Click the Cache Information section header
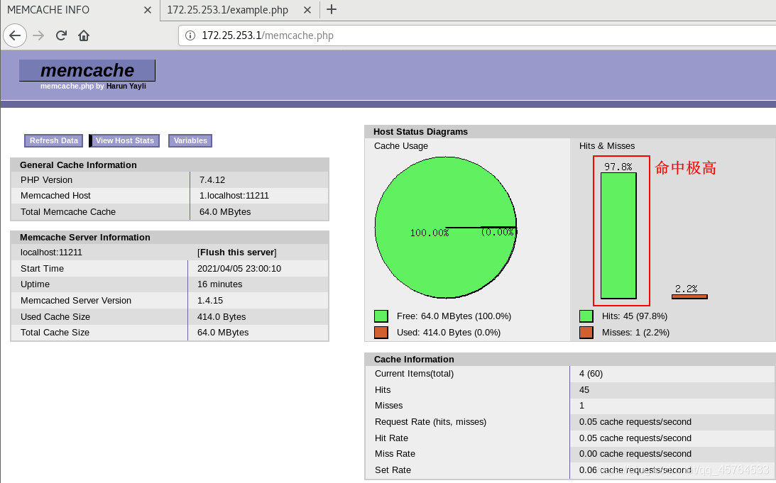The height and width of the screenshot is (483, 776). [414, 360]
